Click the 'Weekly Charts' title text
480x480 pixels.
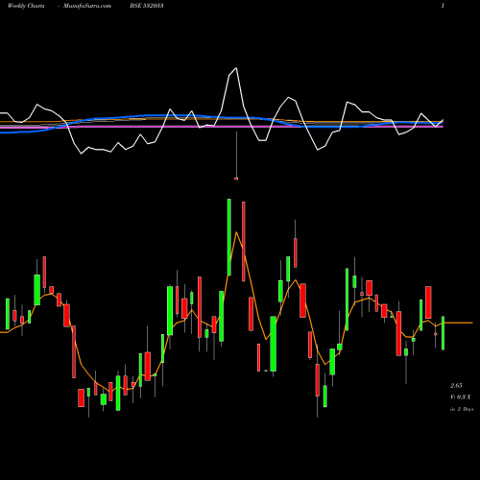(x=26, y=6)
